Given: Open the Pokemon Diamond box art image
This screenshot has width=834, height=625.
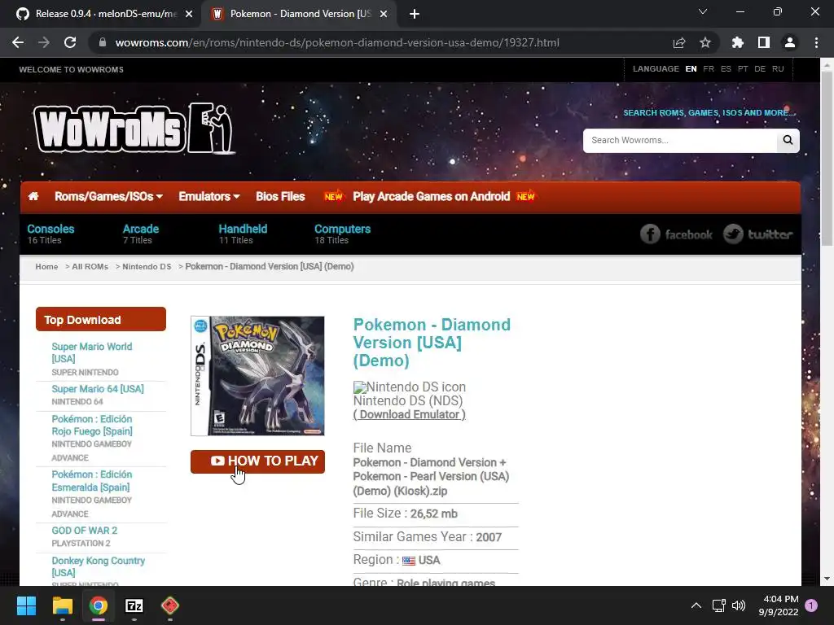Looking at the screenshot, I should click(257, 376).
